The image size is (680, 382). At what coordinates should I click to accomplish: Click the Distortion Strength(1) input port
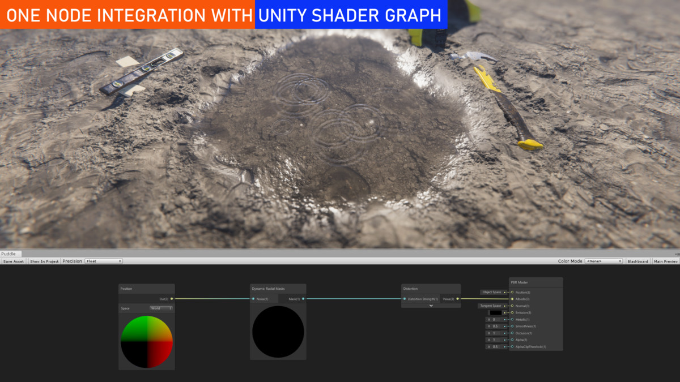pyautogui.click(x=404, y=299)
